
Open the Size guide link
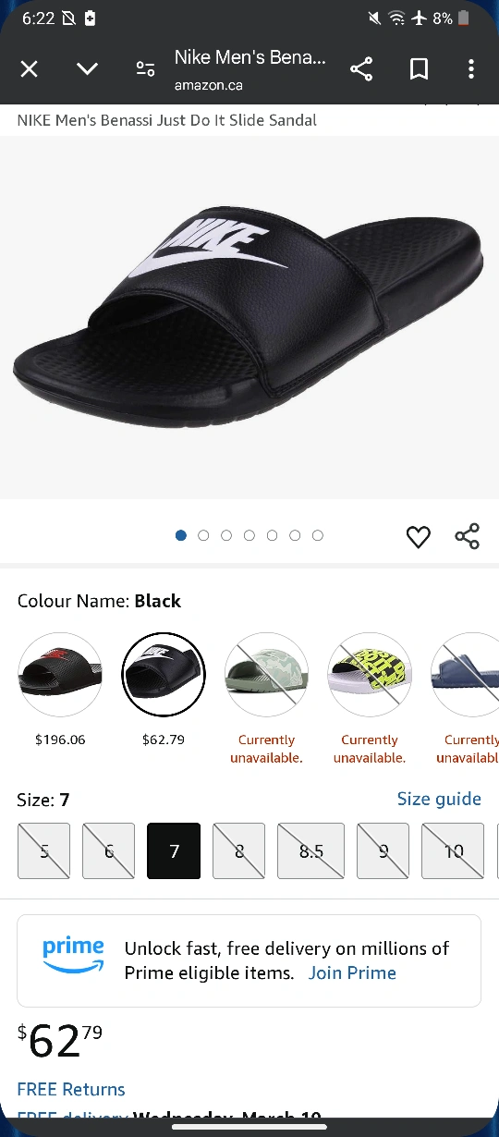click(439, 799)
